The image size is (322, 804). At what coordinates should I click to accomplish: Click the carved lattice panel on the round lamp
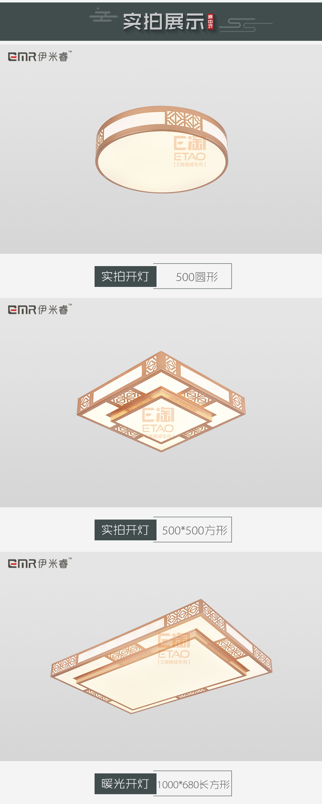click(183, 121)
